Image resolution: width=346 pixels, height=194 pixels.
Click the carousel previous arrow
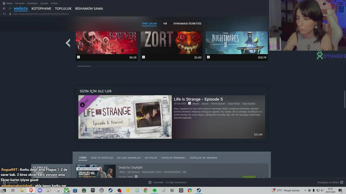click(68, 43)
